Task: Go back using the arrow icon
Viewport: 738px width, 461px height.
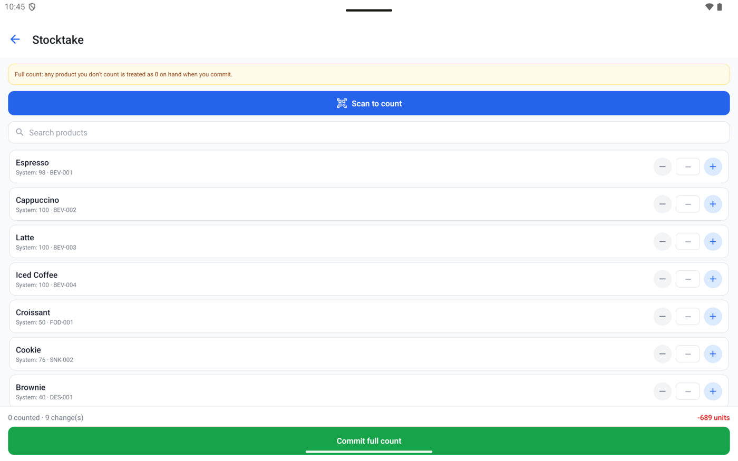Action: point(15,40)
